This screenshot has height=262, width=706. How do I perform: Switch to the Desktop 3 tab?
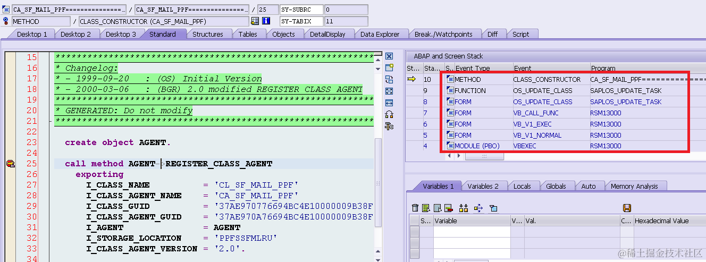[121, 34]
